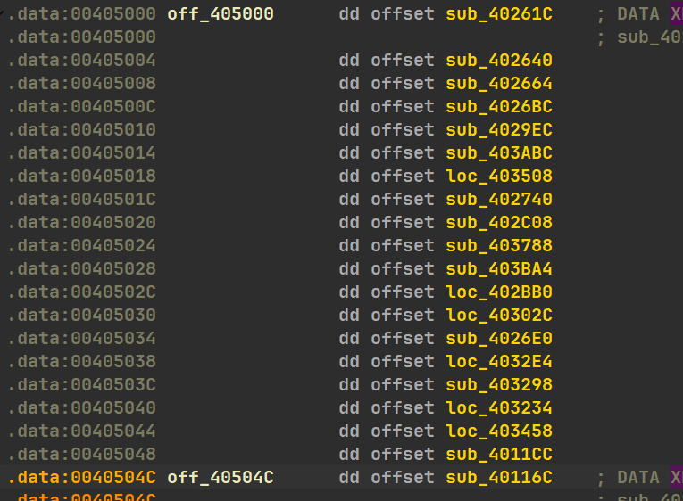Follow the sub_402664 reference
The image size is (683, 501).
499,83
